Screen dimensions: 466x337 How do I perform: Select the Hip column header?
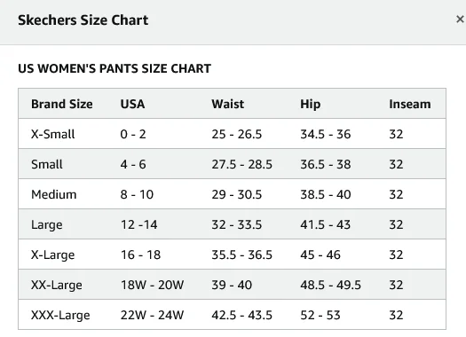click(311, 105)
